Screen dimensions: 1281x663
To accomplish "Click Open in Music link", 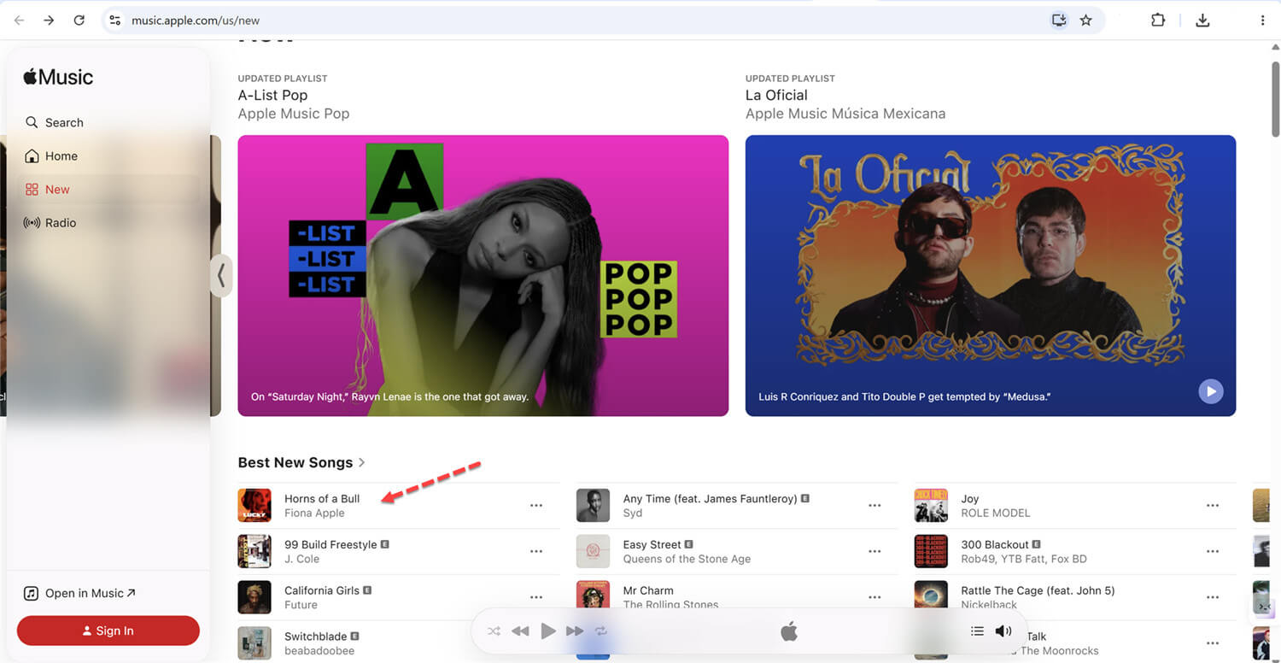I will (x=79, y=593).
